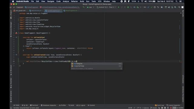Open the Layout Inspector panel
Screen dimensions: 194x109
point(173,105)
